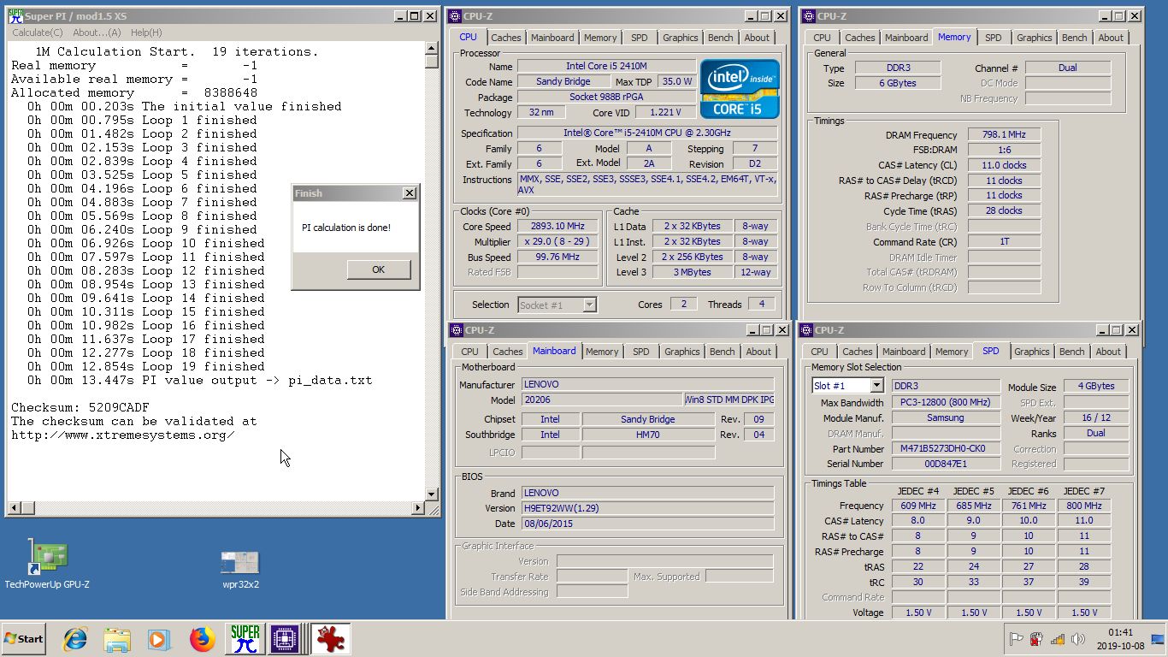Click the Checksum: 5209CADF line

pyautogui.click(x=80, y=407)
